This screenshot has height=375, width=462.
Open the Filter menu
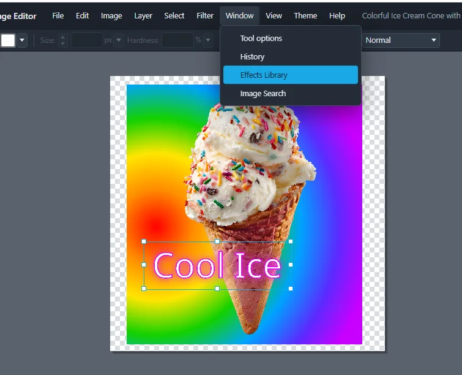click(x=205, y=16)
